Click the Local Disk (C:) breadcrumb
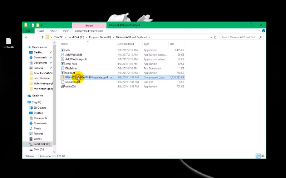The image size is (286, 178). click(x=76, y=37)
